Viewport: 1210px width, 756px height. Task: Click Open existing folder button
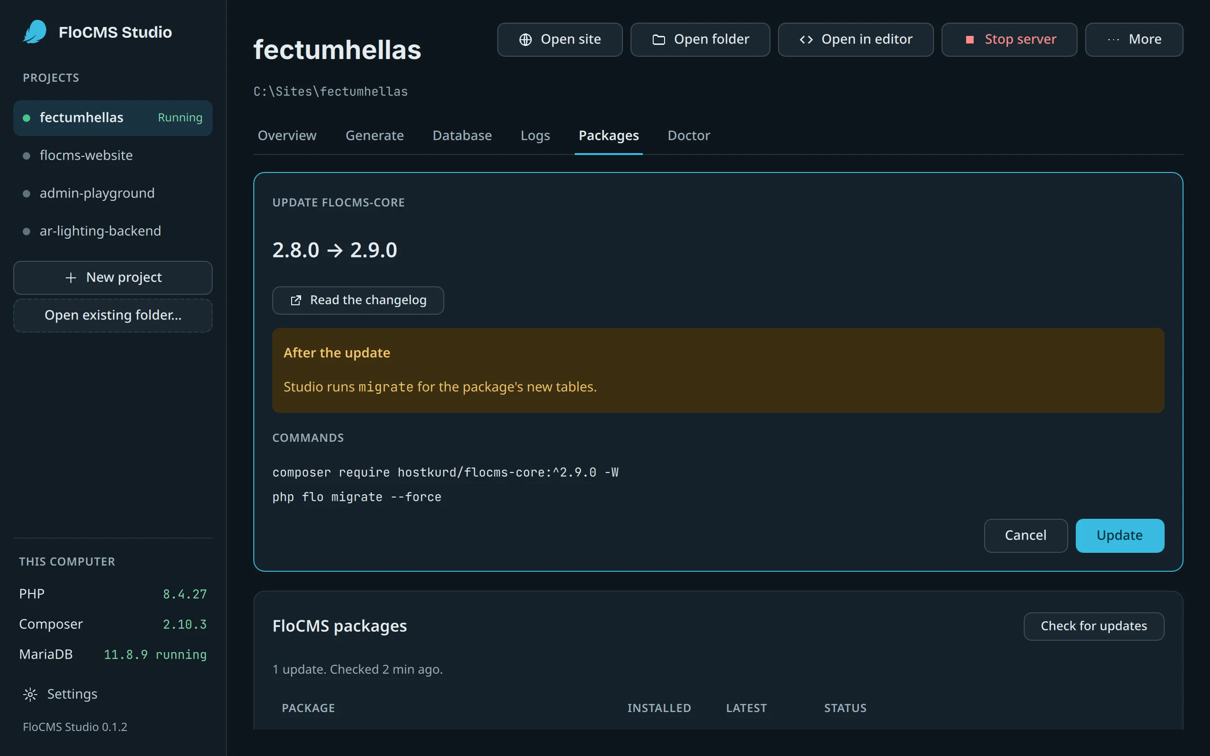112,315
